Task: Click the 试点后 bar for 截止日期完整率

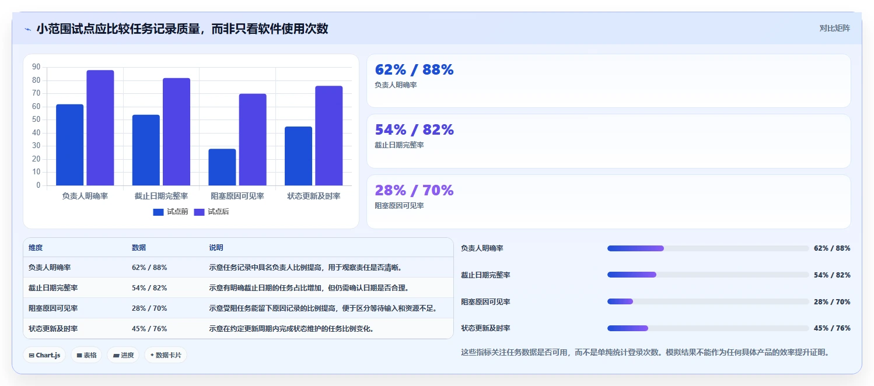Action: (177, 132)
